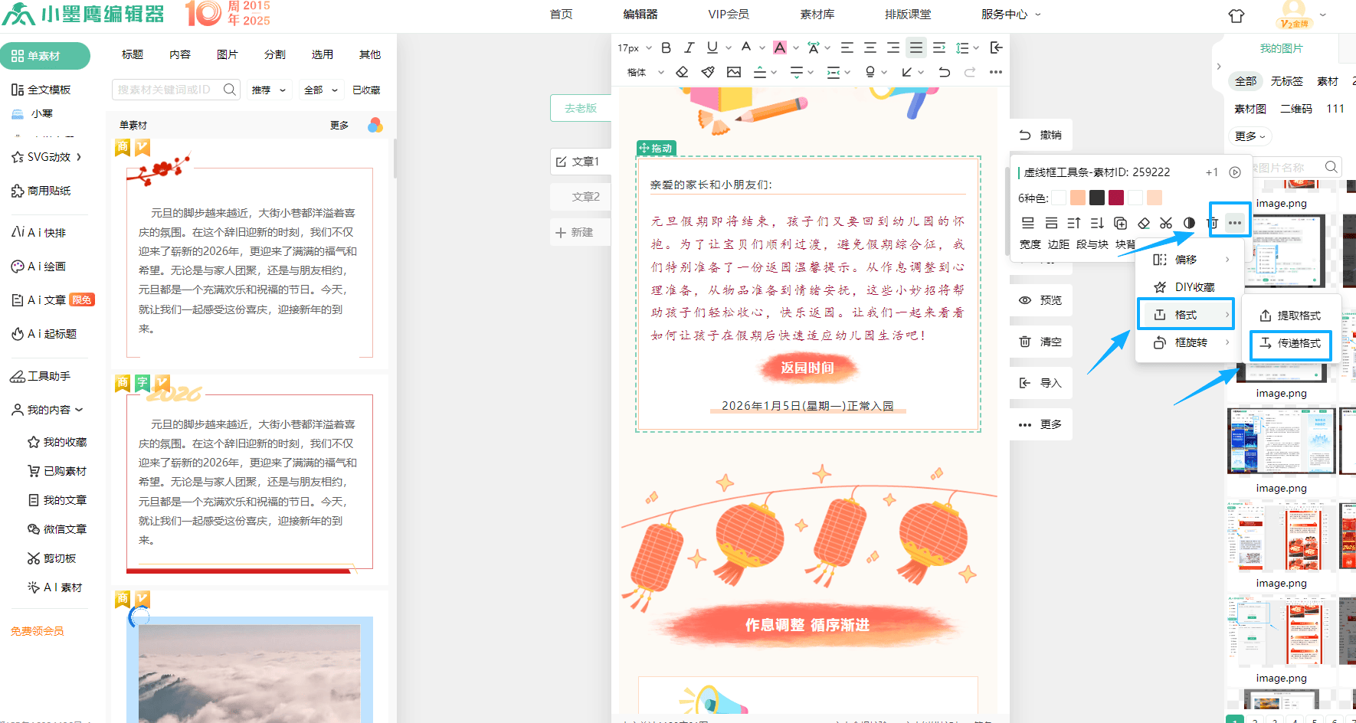Select the crimson red color swatch

point(1116,198)
